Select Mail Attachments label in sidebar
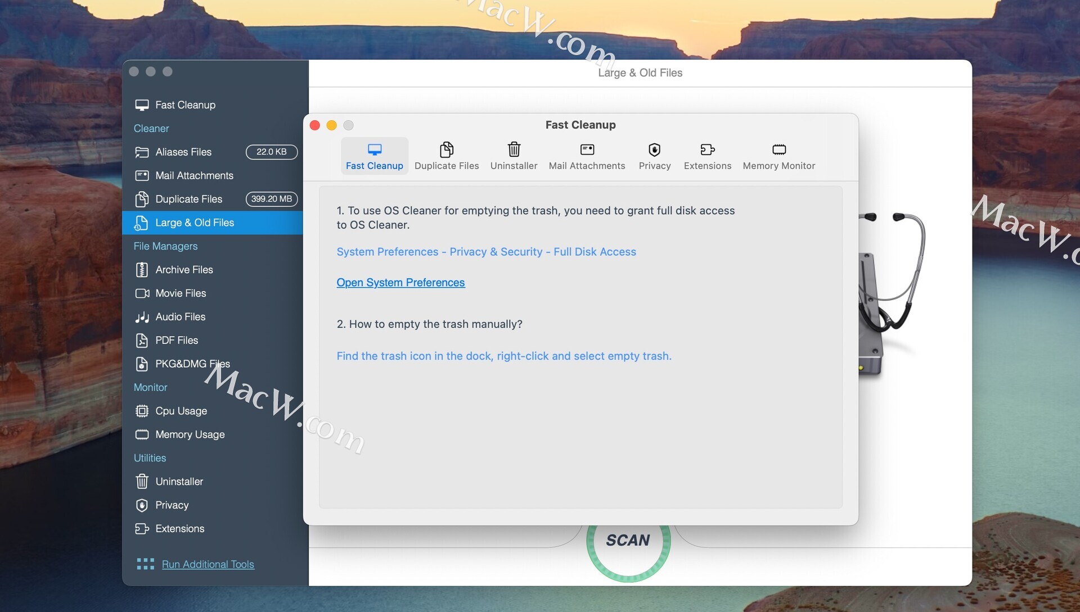 (194, 176)
